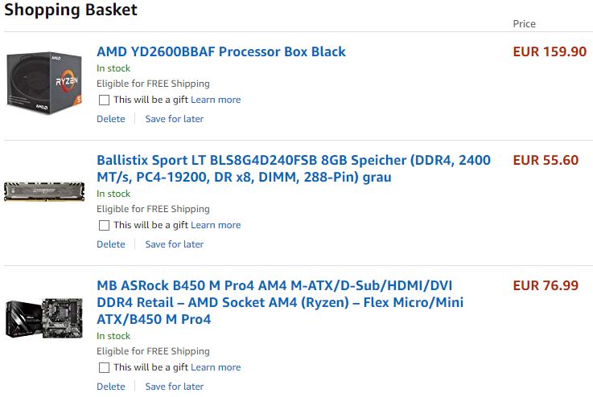Delete the ASRock motherboard from basket

tap(111, 387)
